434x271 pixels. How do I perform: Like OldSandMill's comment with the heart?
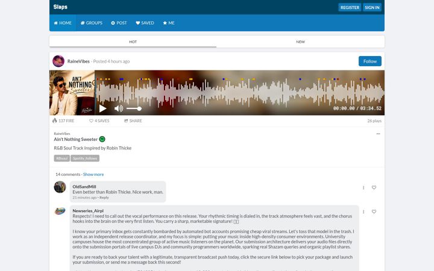374,187
